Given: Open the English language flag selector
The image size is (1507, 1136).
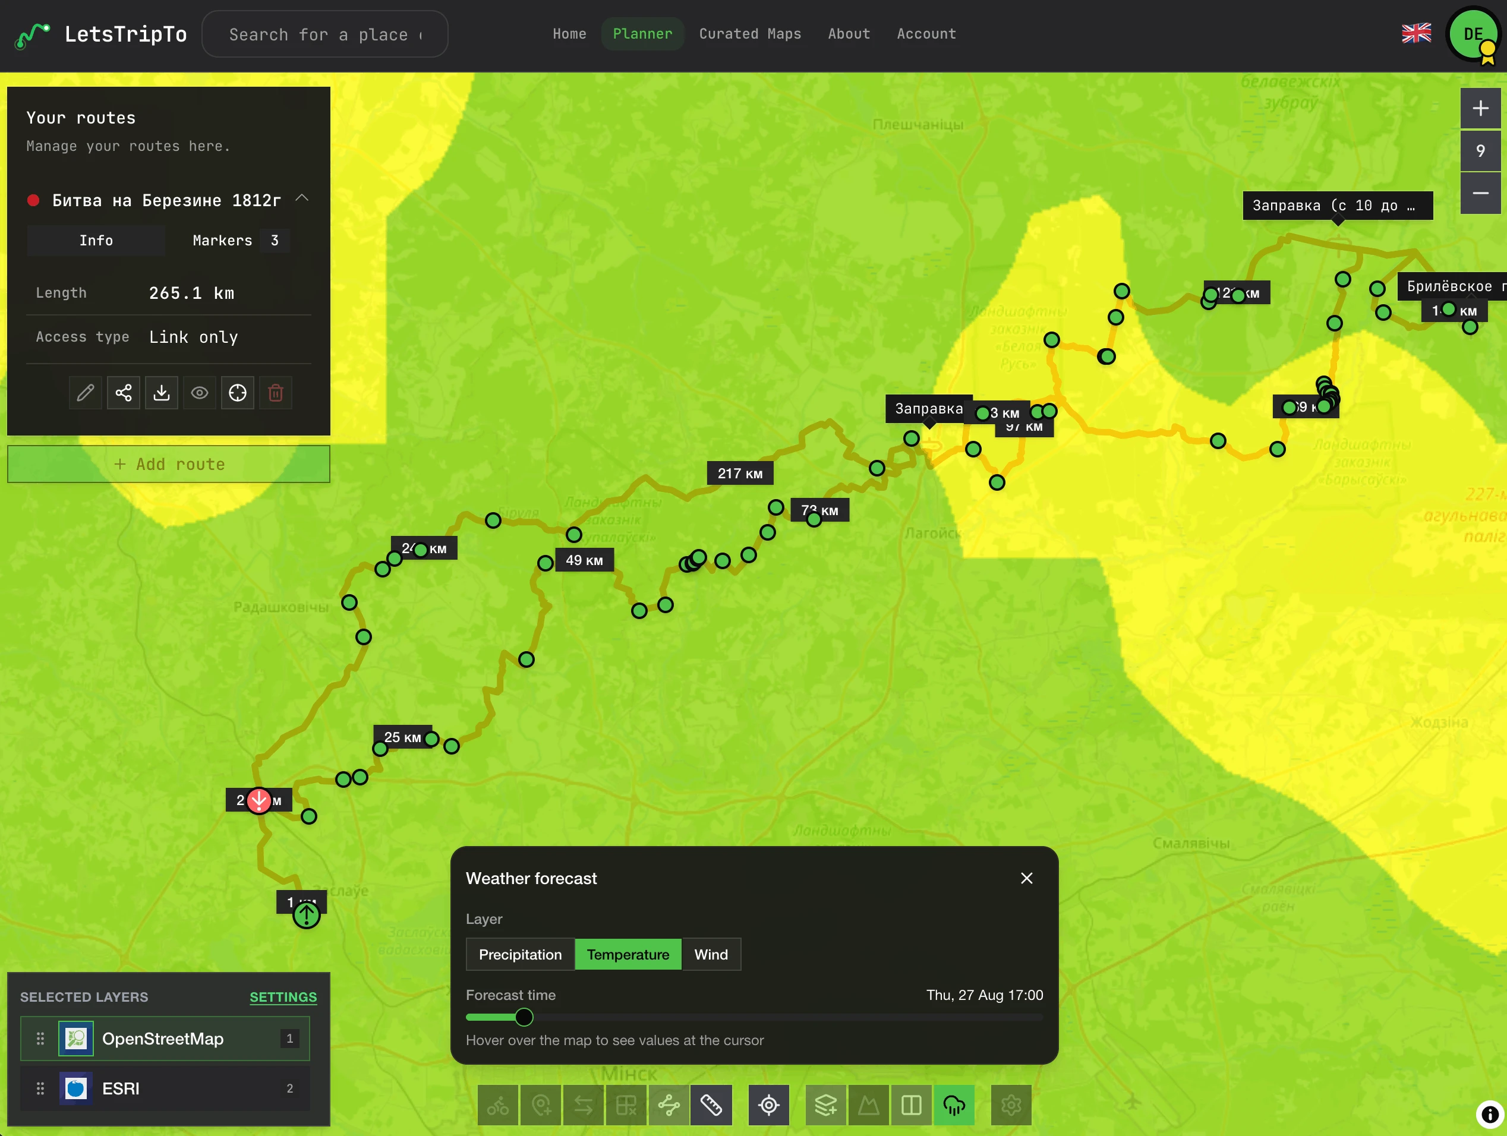Looking at the screenshot, I should 1415,33.
